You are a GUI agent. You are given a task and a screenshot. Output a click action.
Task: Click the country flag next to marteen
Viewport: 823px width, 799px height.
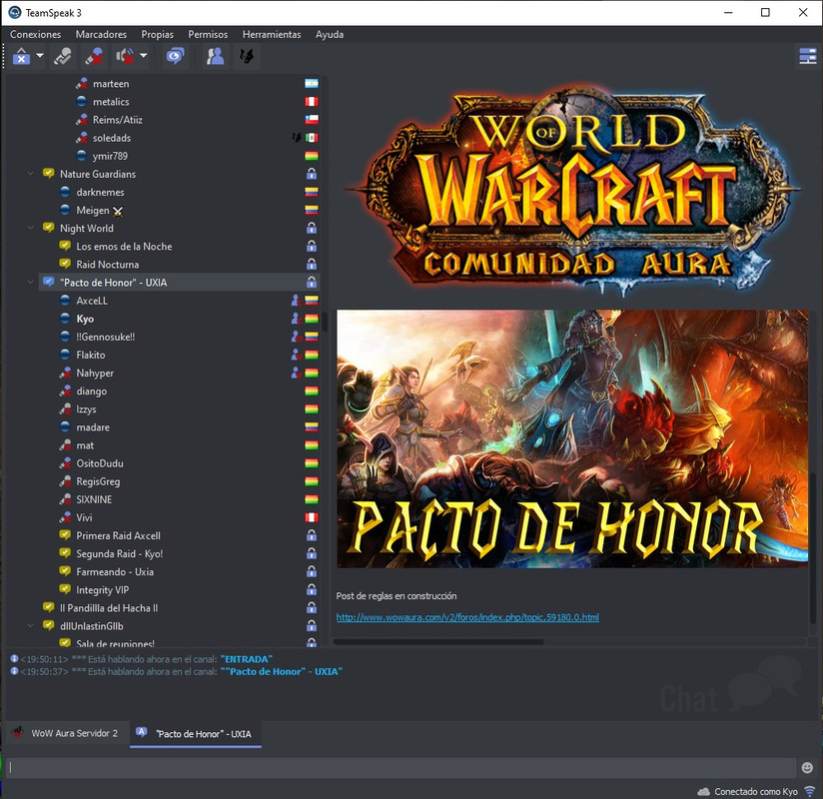pyautogui.click(x=312, y=84)
